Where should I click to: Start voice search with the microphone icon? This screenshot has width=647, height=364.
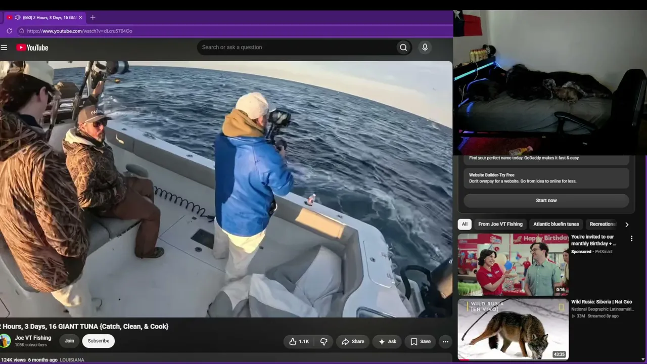click(425, 48)
